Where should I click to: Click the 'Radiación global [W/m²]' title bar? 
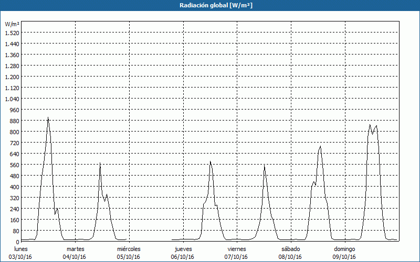[x=210, y=5]
